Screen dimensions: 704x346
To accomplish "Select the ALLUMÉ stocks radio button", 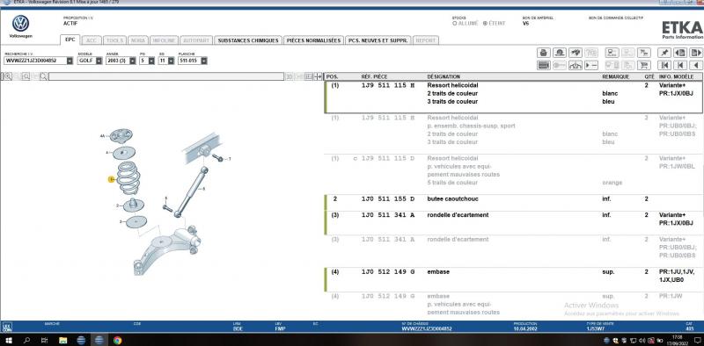I will pos(454,24).
